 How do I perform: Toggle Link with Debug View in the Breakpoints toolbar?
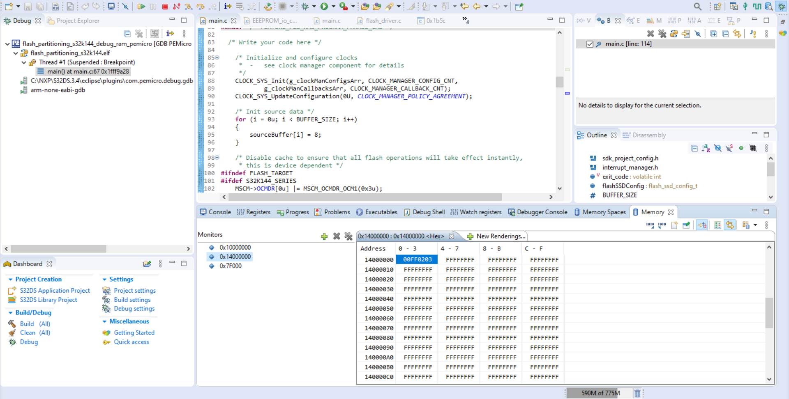pyautogui.click(x=737, y=34)
